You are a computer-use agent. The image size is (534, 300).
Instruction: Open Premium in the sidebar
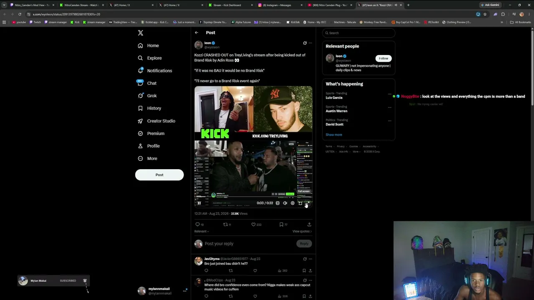point(151,133)
